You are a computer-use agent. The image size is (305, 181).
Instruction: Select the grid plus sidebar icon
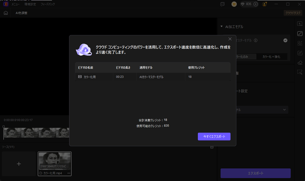point(300,43)
